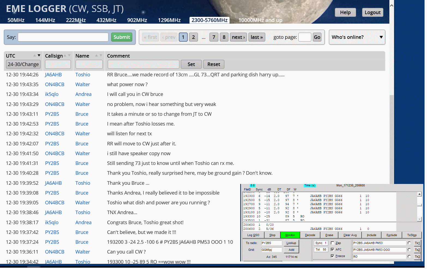Click the Sync value spinner box
The width and height of the screenshot is (427, 269).
click(x=321, y=243)
